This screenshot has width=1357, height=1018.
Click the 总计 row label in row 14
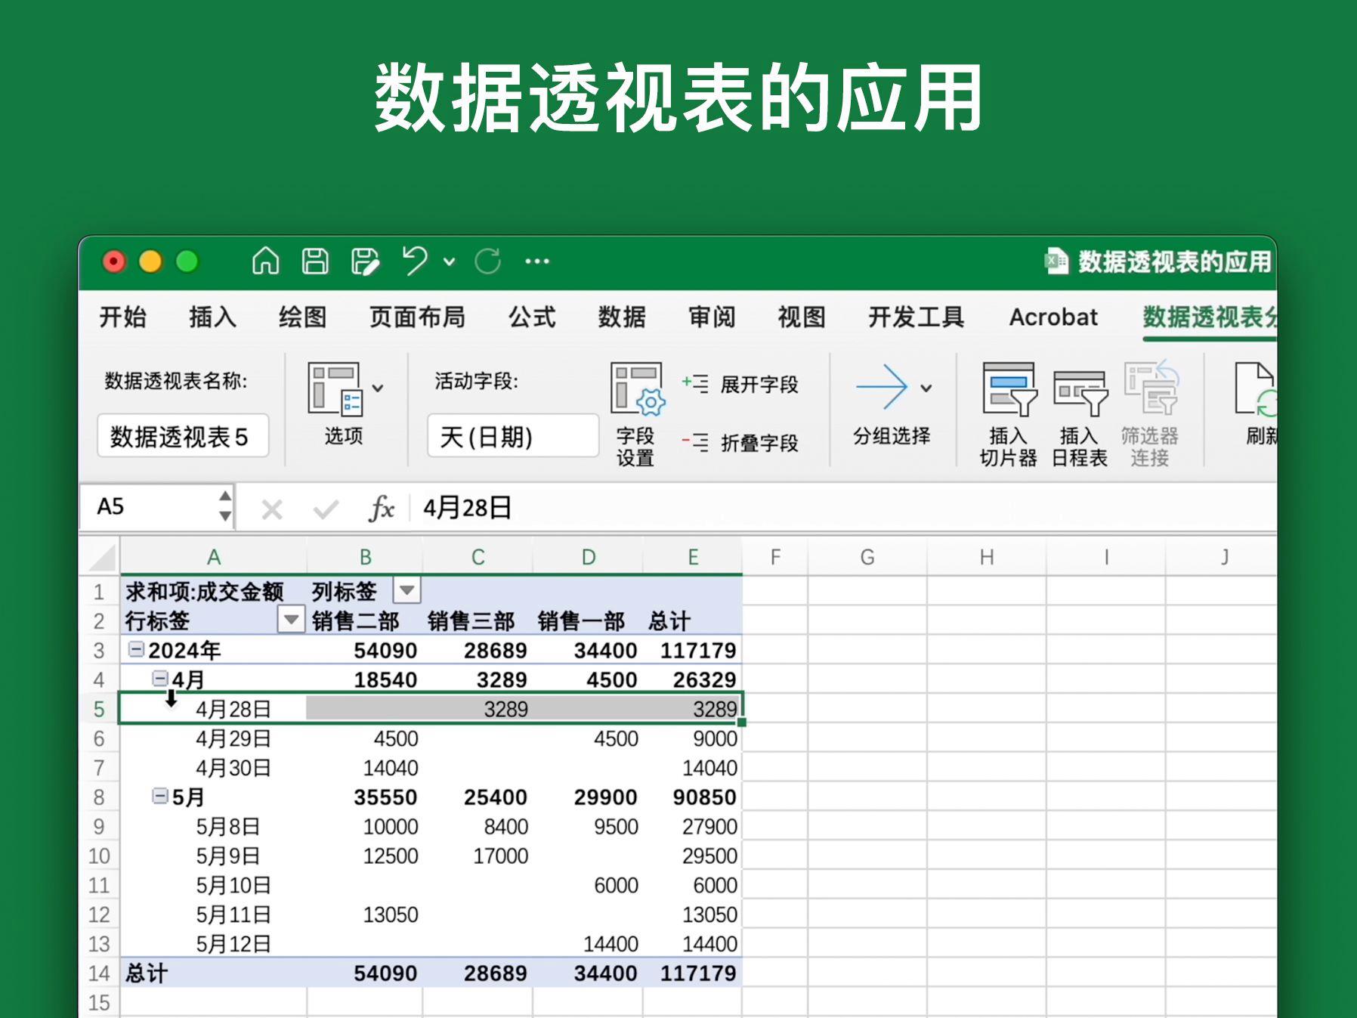(x=146, y=973)
